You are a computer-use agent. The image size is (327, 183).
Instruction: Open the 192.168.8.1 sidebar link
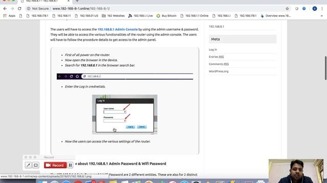(217, 26)
